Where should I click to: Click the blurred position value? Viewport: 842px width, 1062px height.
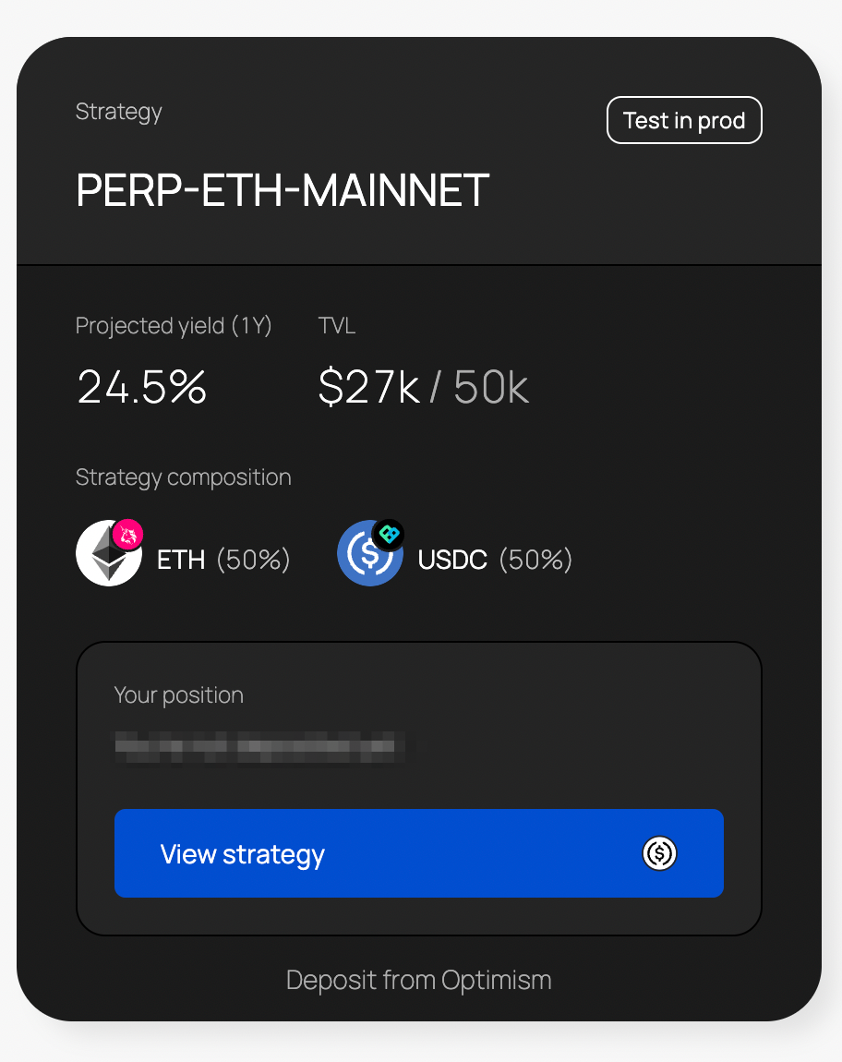coord(259,744)
